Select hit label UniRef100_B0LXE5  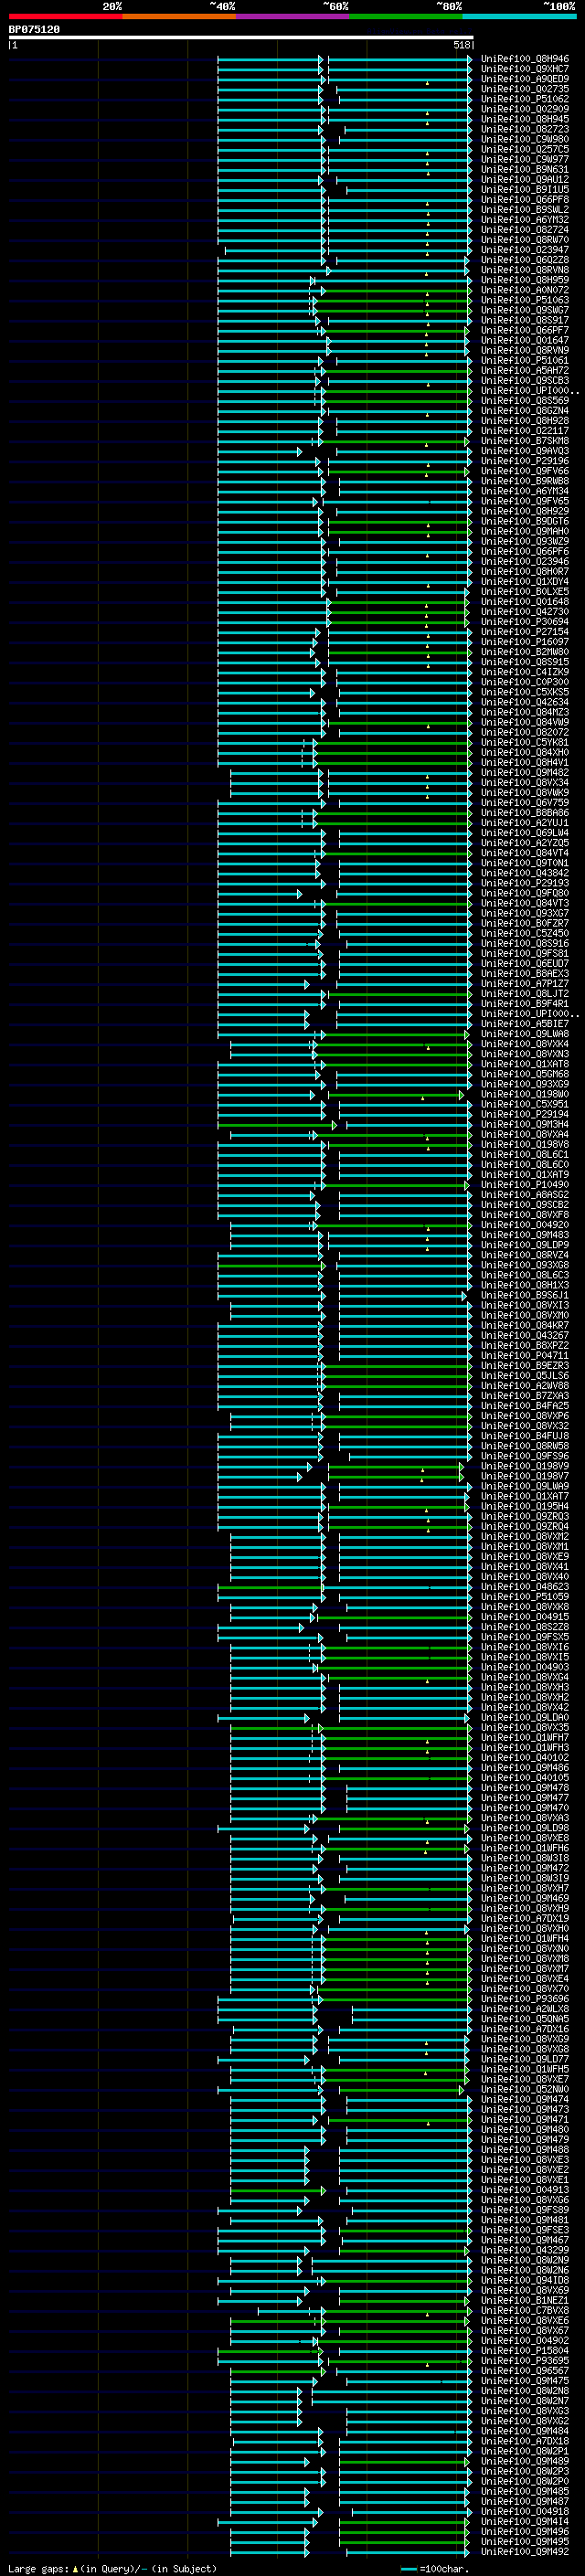(x=525, y=591)
